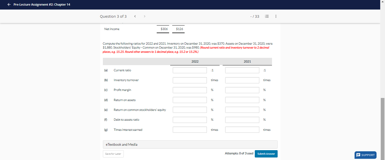
Task: Submit the answer
Action: coord(266,154)
